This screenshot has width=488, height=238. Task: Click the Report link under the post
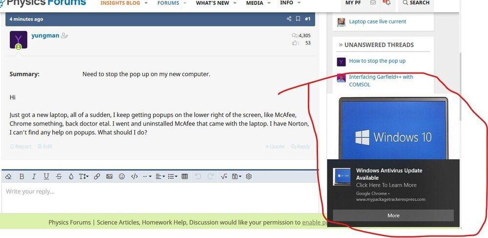tap(20, 147)
